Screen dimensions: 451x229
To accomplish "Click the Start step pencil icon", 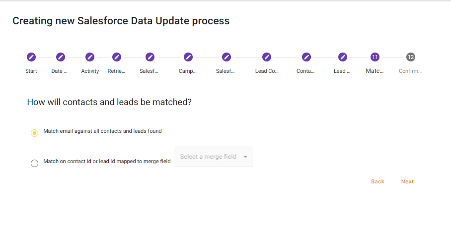I will tap(31, 57).
